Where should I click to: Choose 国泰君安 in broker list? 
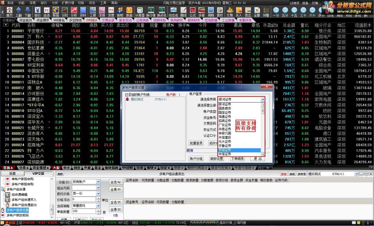coord(239,109)
